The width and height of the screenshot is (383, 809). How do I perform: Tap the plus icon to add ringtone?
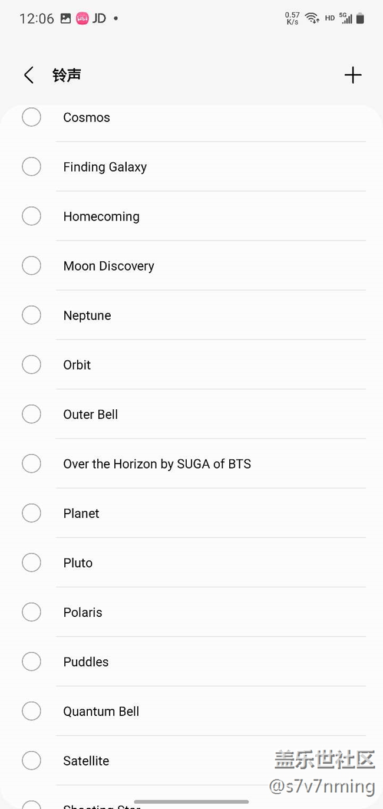tap(352, 75)
